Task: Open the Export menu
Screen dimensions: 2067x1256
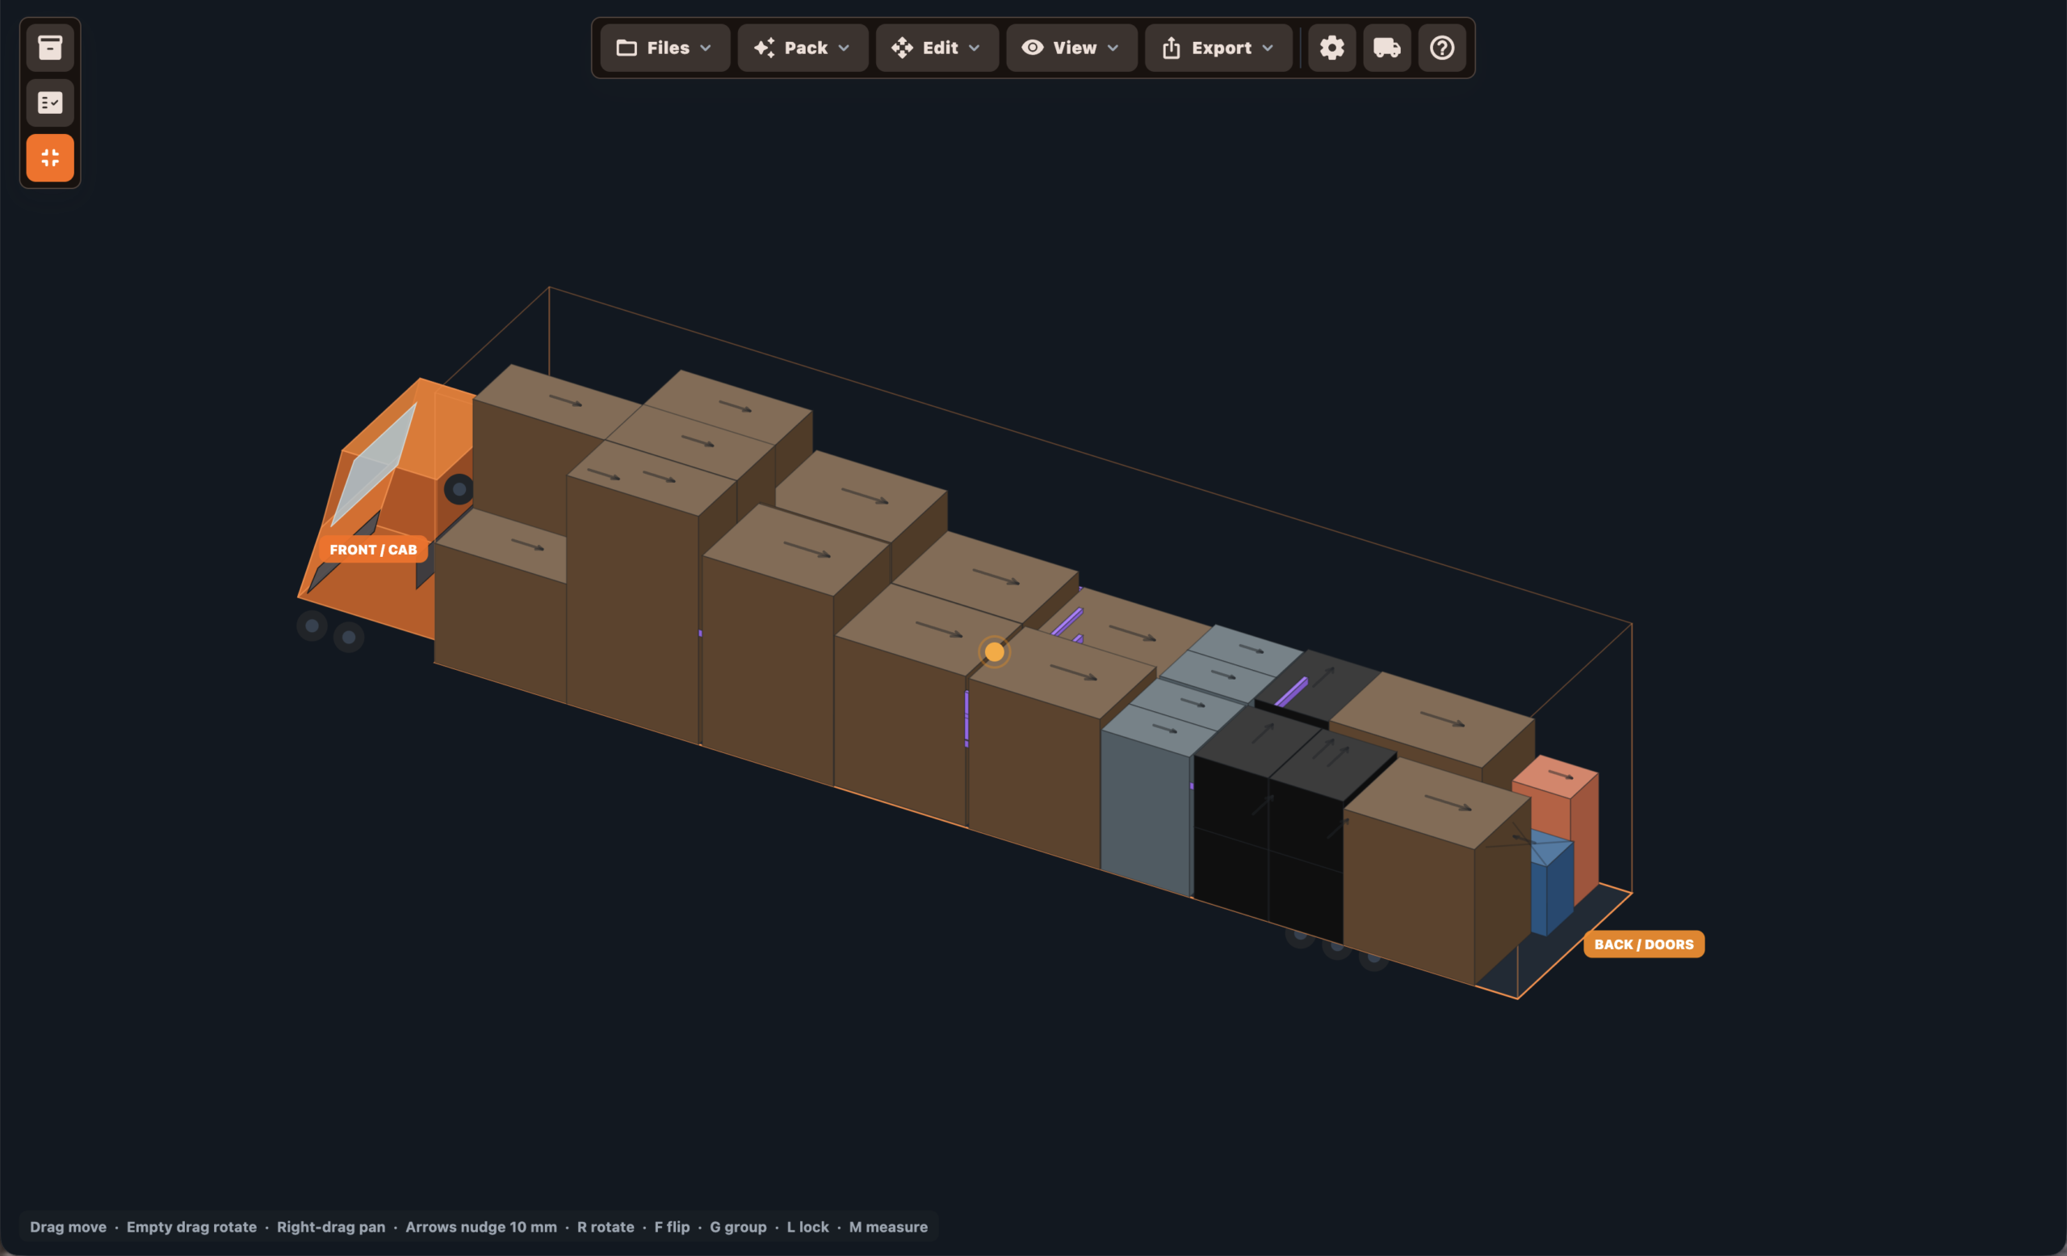Action: [1218, 48]
